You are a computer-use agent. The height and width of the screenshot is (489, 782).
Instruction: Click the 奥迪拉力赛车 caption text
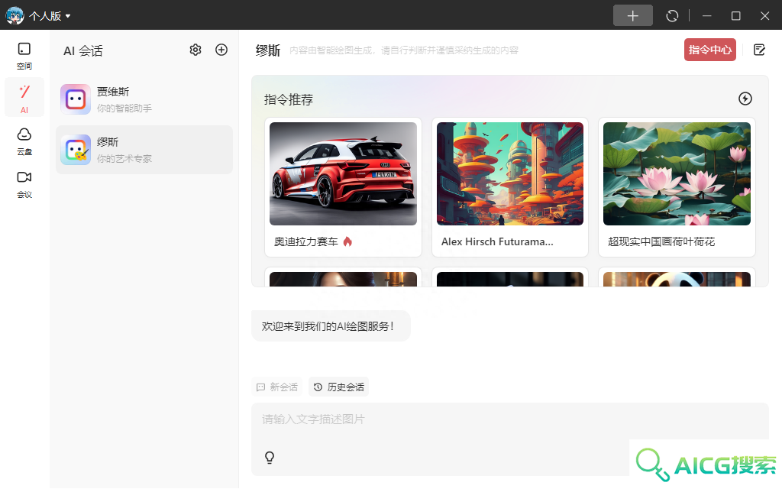coord(306,242)
